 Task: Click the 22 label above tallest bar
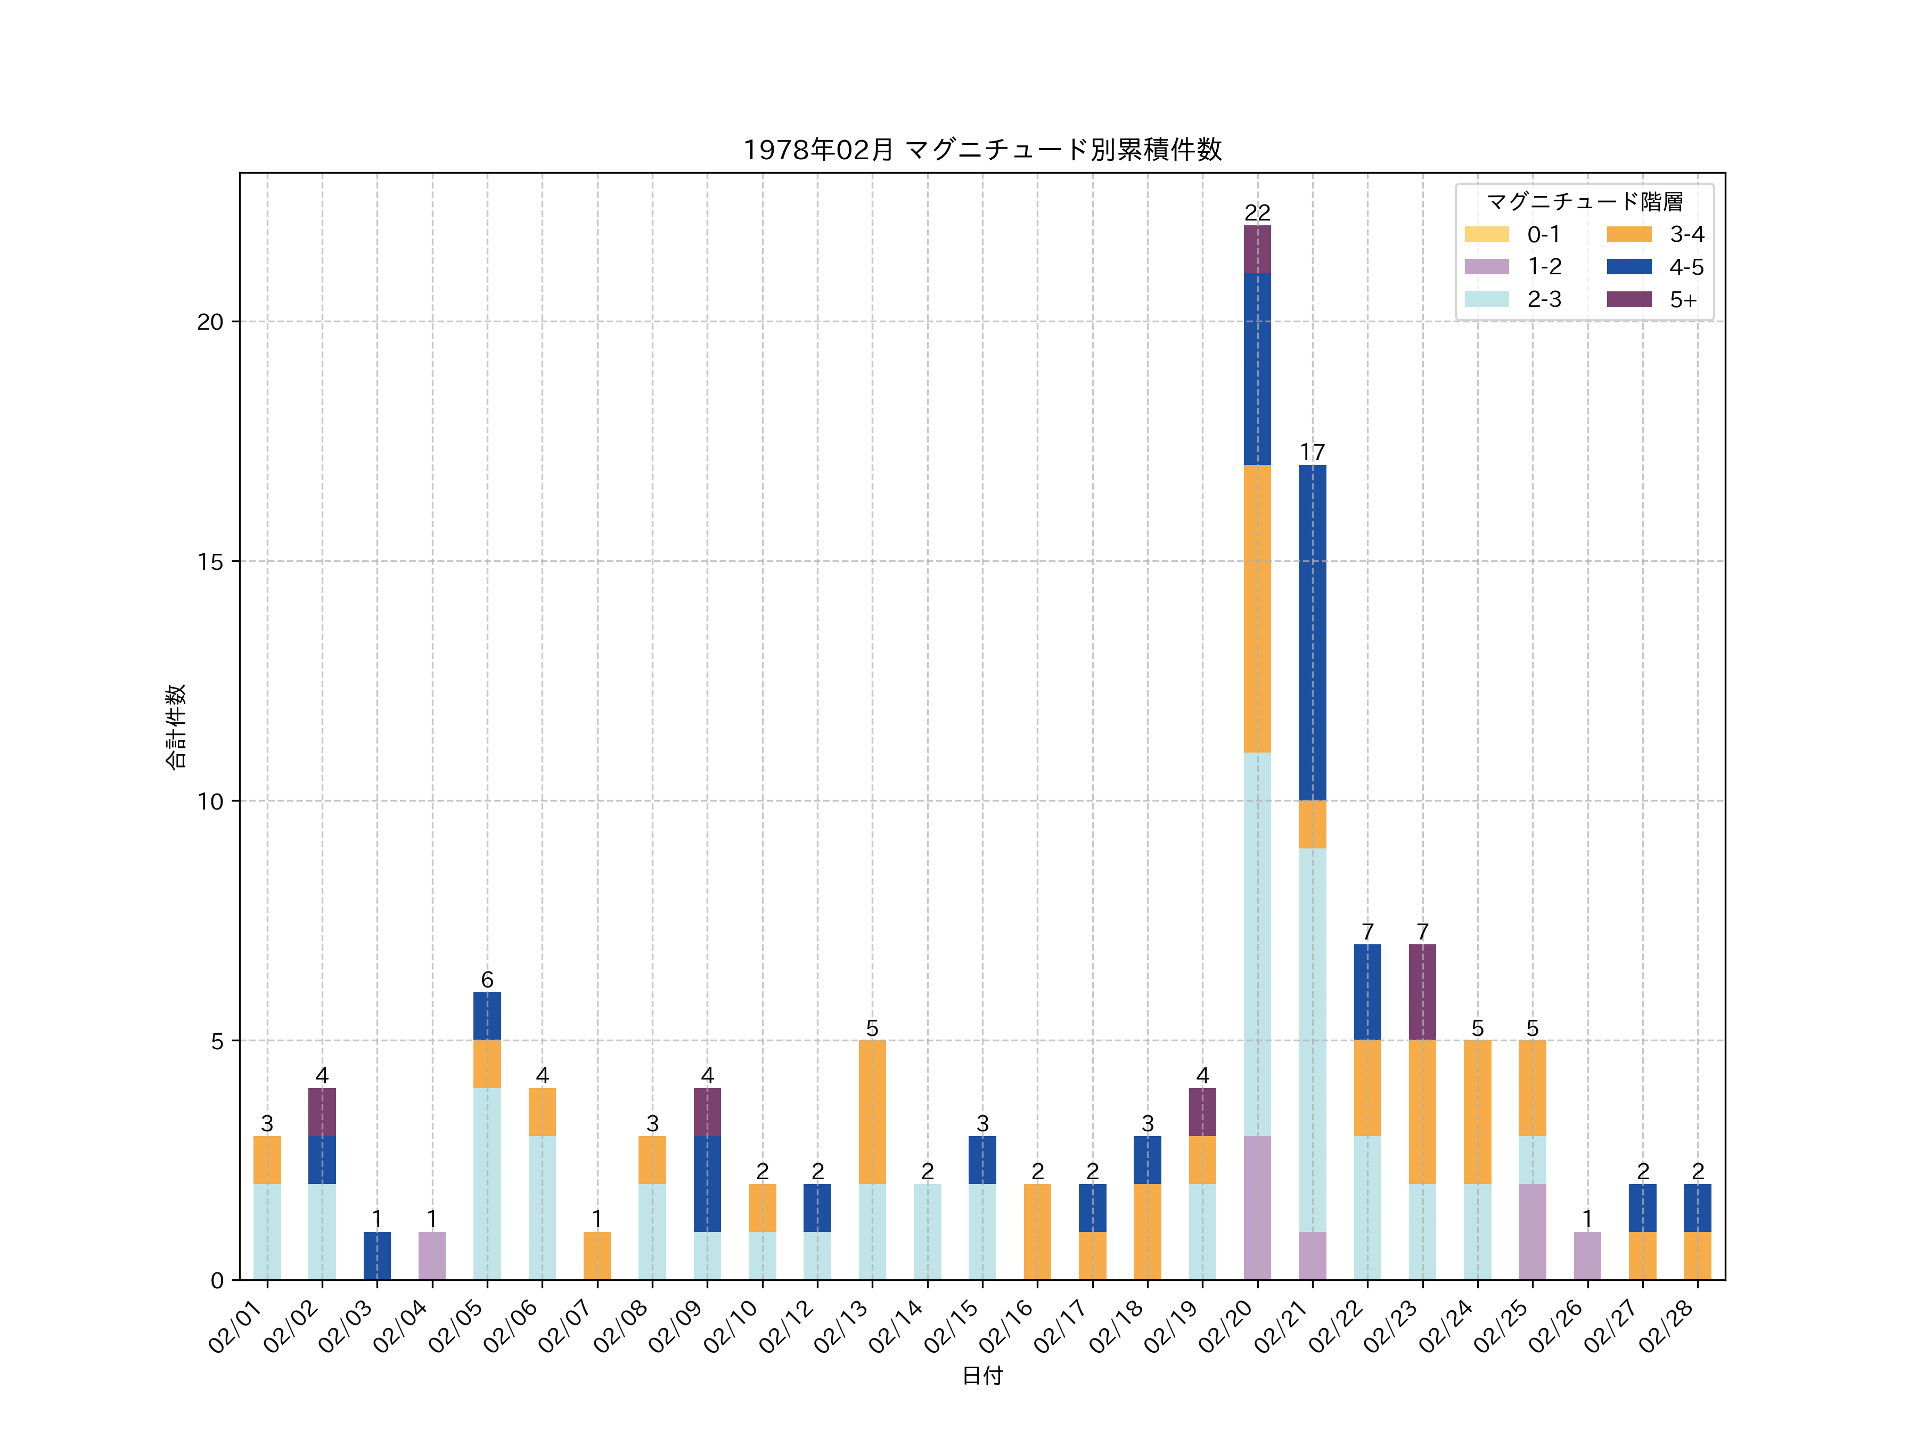tap(1257, 213)
